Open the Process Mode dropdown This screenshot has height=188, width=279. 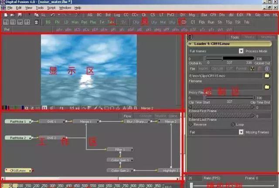click(x=241, y=51)
